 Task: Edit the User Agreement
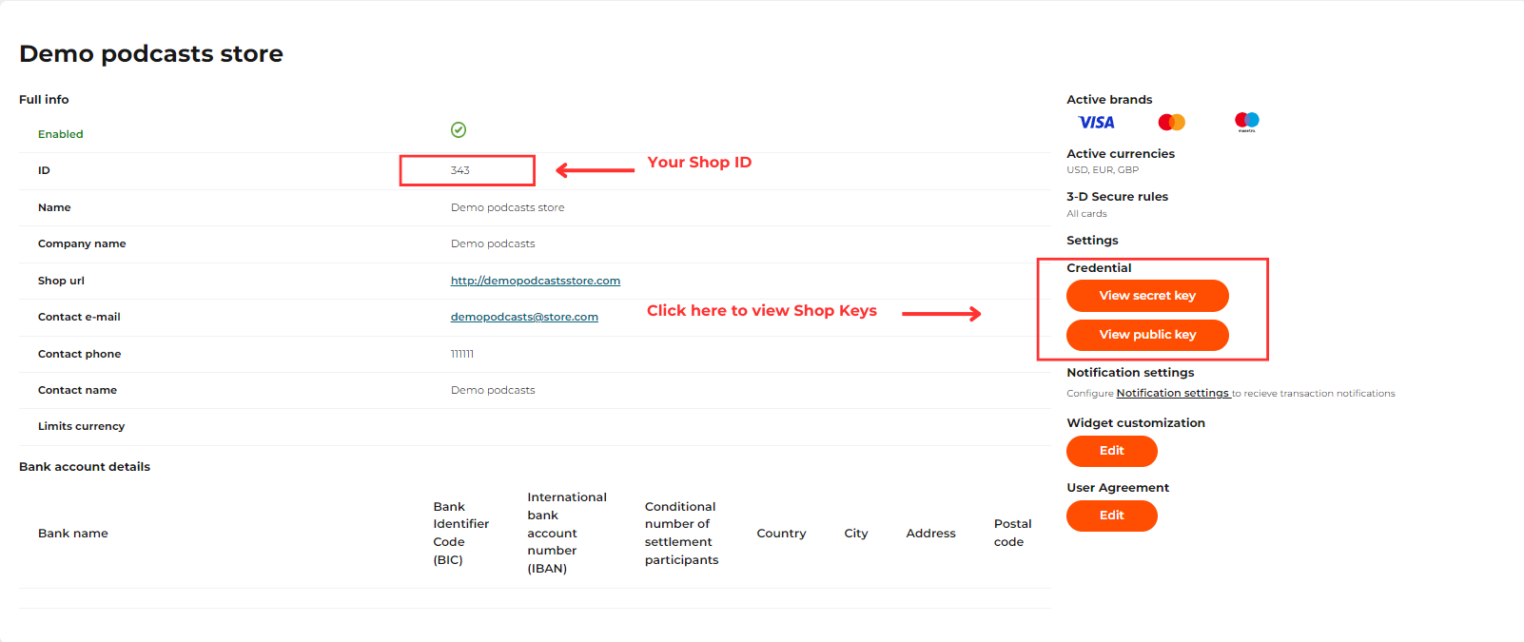click(x=1112, y=516)
